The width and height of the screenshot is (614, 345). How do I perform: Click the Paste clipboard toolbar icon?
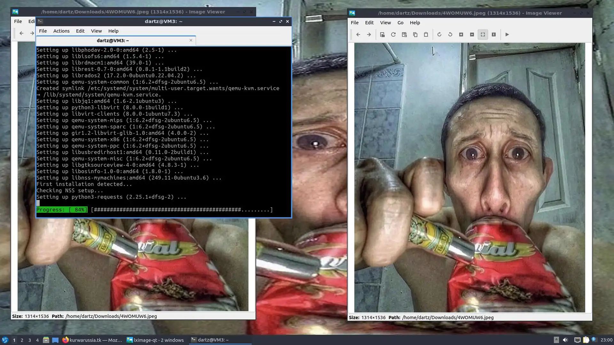(x=426, y=34)
